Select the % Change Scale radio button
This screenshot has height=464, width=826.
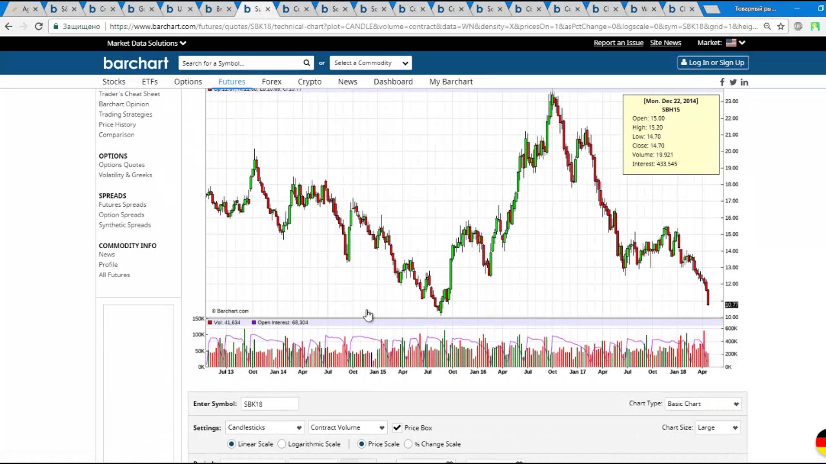(x=408, y=444)
